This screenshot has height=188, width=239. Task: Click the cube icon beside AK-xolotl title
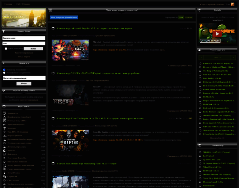(53, 28)
